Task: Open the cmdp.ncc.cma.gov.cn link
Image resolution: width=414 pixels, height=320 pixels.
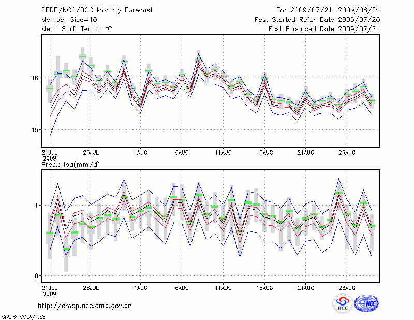Action: [x=85, y=306]
